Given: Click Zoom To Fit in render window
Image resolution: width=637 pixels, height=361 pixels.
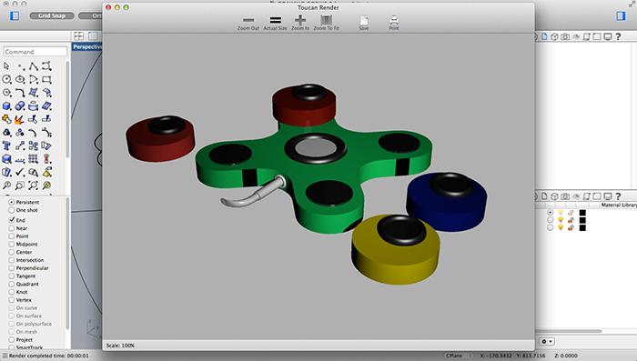Looking at the screenshot, I should pos(326,23).
